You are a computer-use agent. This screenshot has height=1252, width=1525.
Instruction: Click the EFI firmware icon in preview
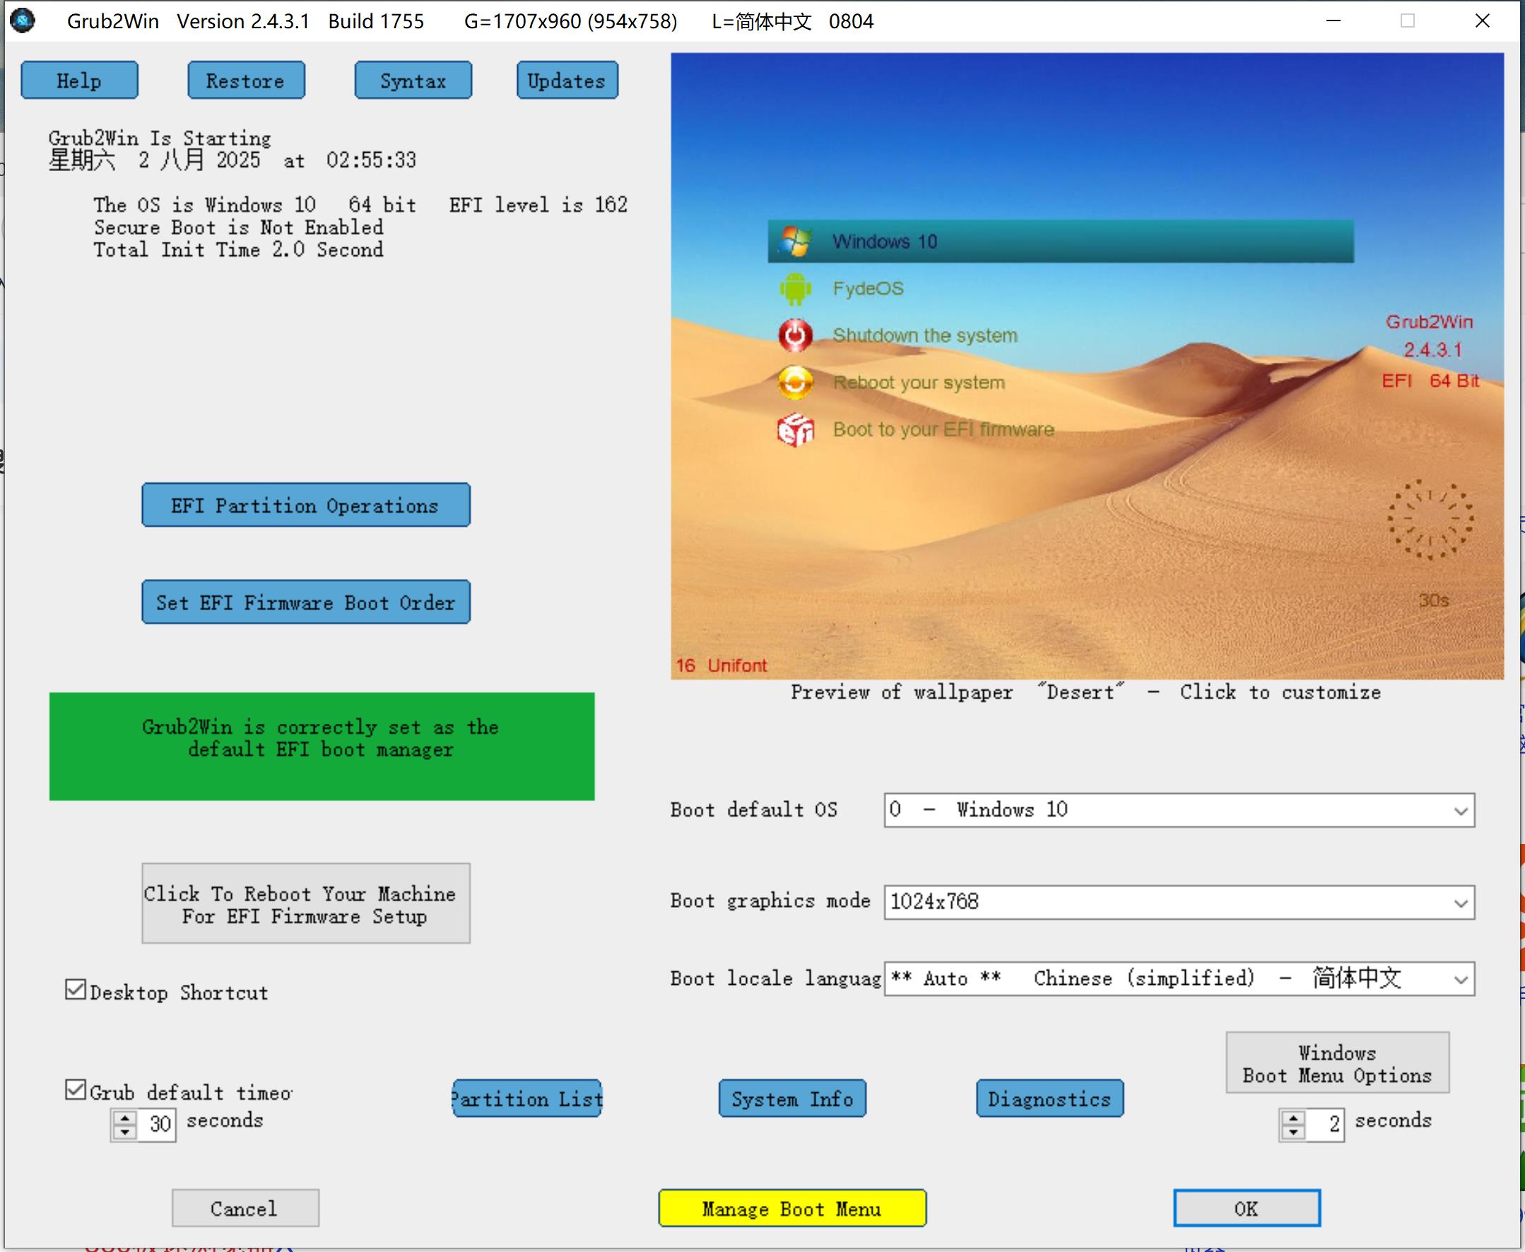click(x=795, y=430)
